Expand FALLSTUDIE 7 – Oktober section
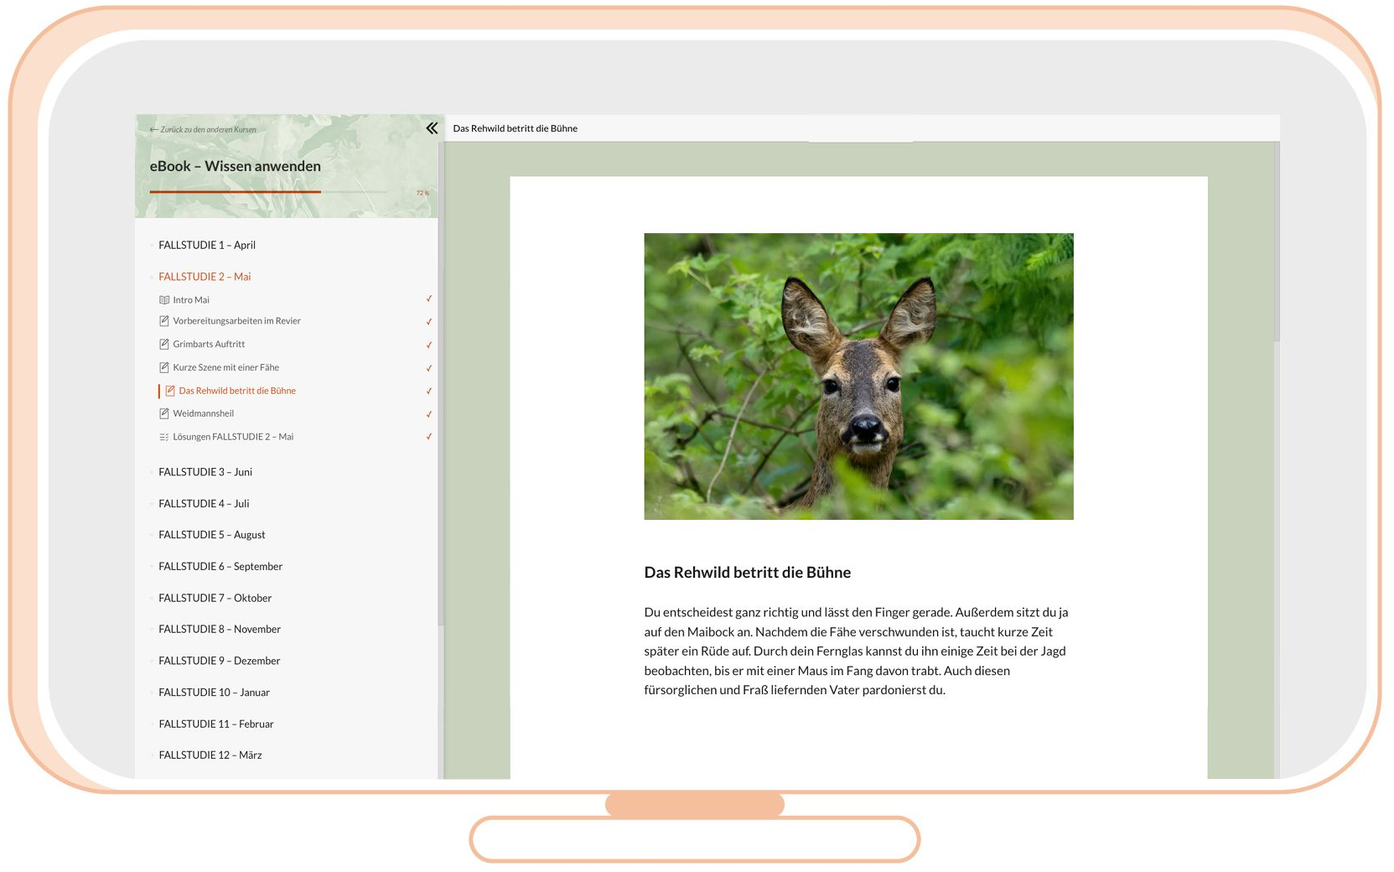This screenshot has width=1394, height=872. [x=215, y=599]
